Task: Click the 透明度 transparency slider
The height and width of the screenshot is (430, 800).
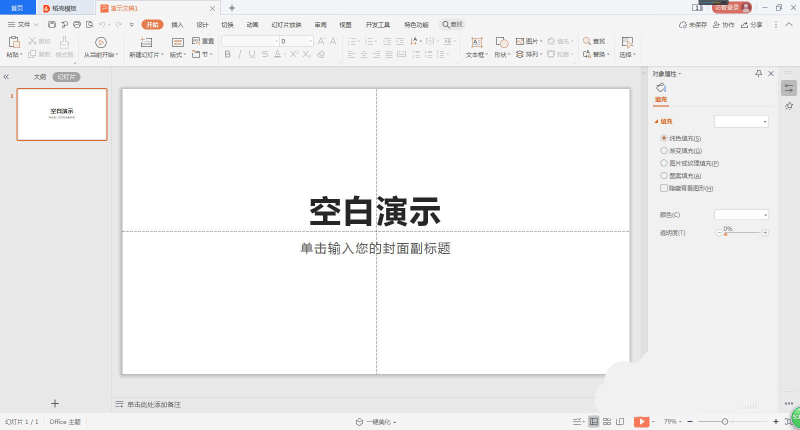Action: (x=742, y=232)
